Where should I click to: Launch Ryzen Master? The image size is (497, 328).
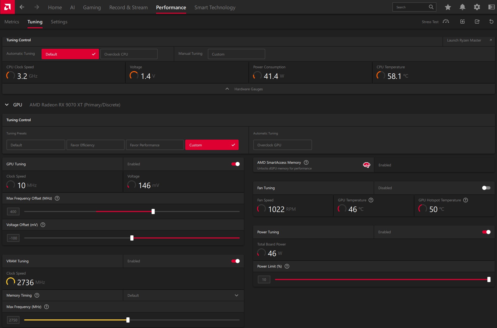[464, 40]
